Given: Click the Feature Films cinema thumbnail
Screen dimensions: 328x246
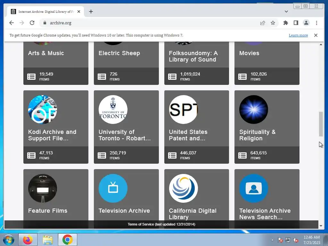Looking at the screenshot, I should (43, 188).
